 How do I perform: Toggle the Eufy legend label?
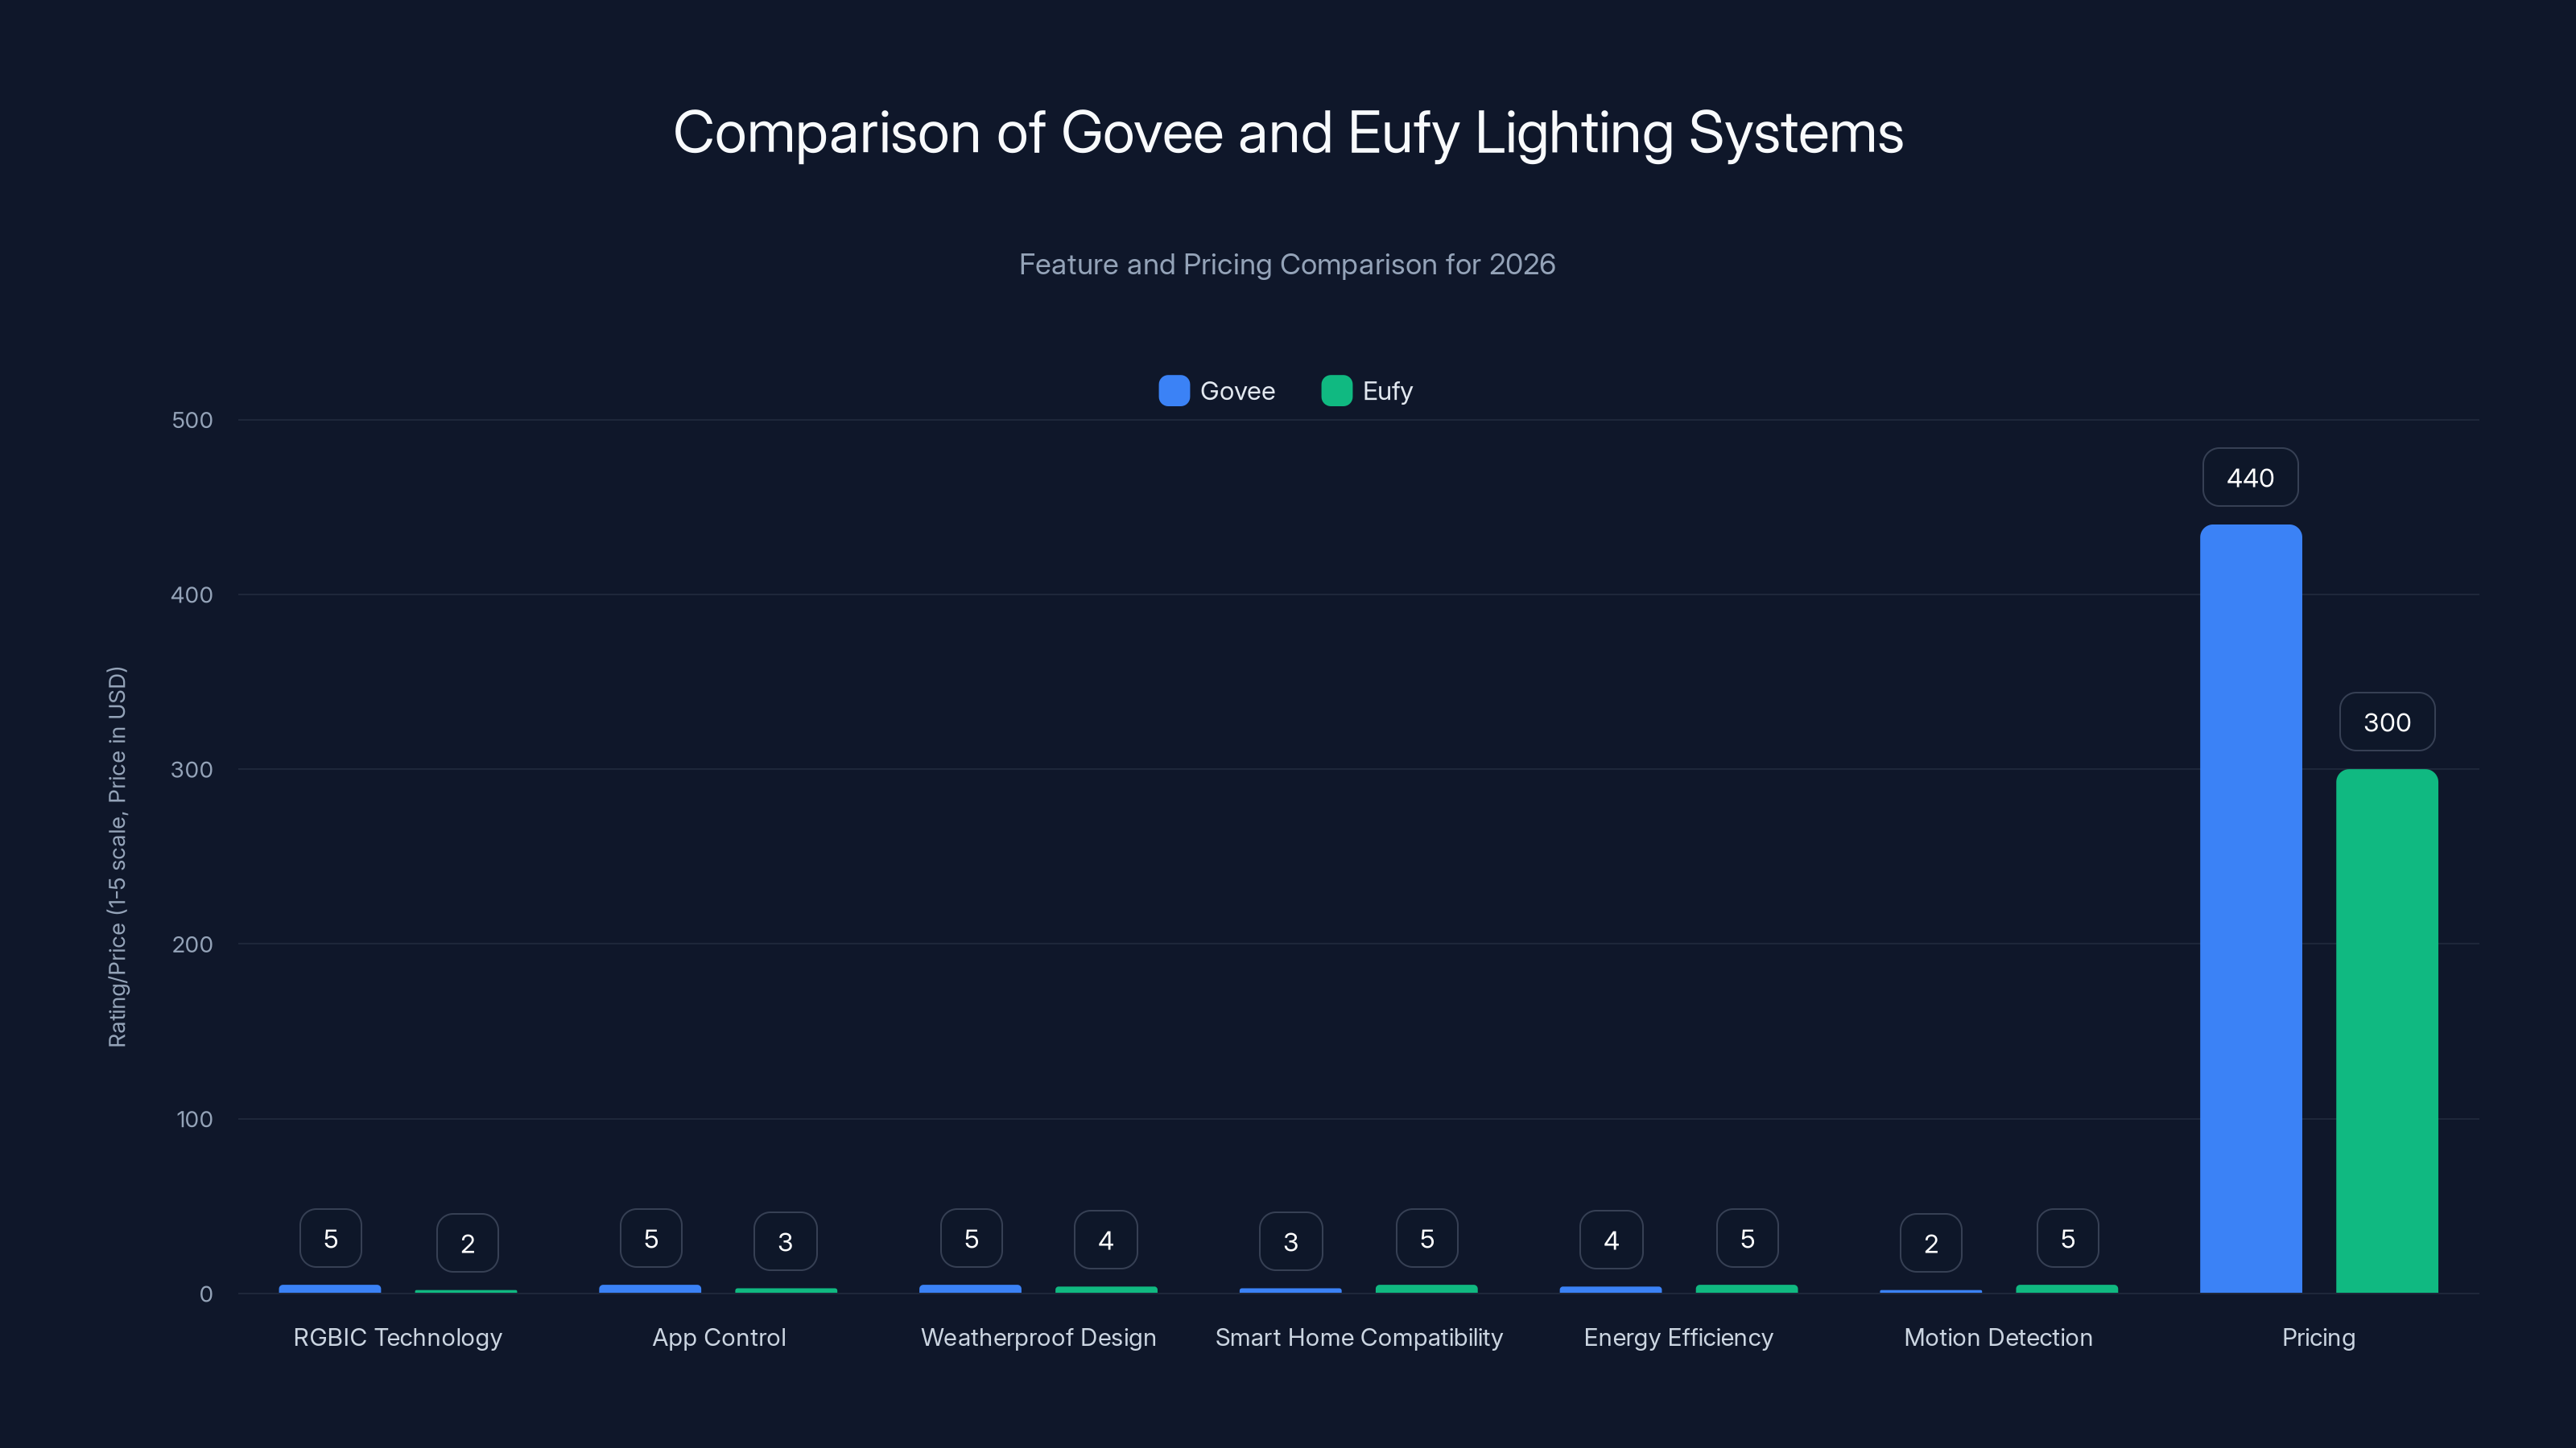1387,391
